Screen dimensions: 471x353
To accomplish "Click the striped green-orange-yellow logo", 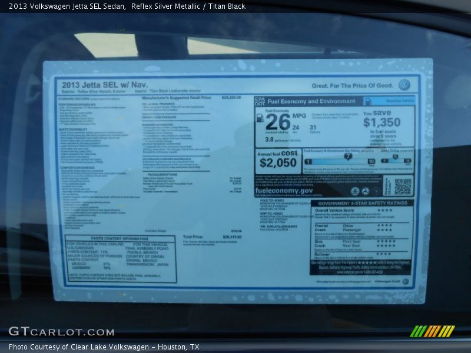I will pos(432,331).
